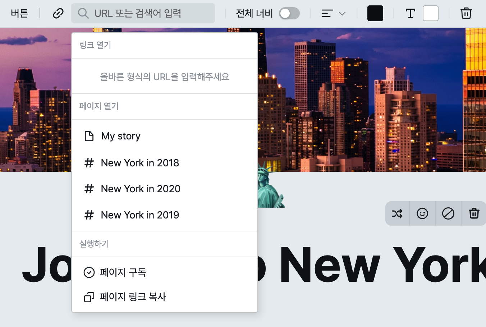The height and width of the screenshot is (327, 486).
Task: Expand the text alignment dropdown
Action: pos(333,14)
